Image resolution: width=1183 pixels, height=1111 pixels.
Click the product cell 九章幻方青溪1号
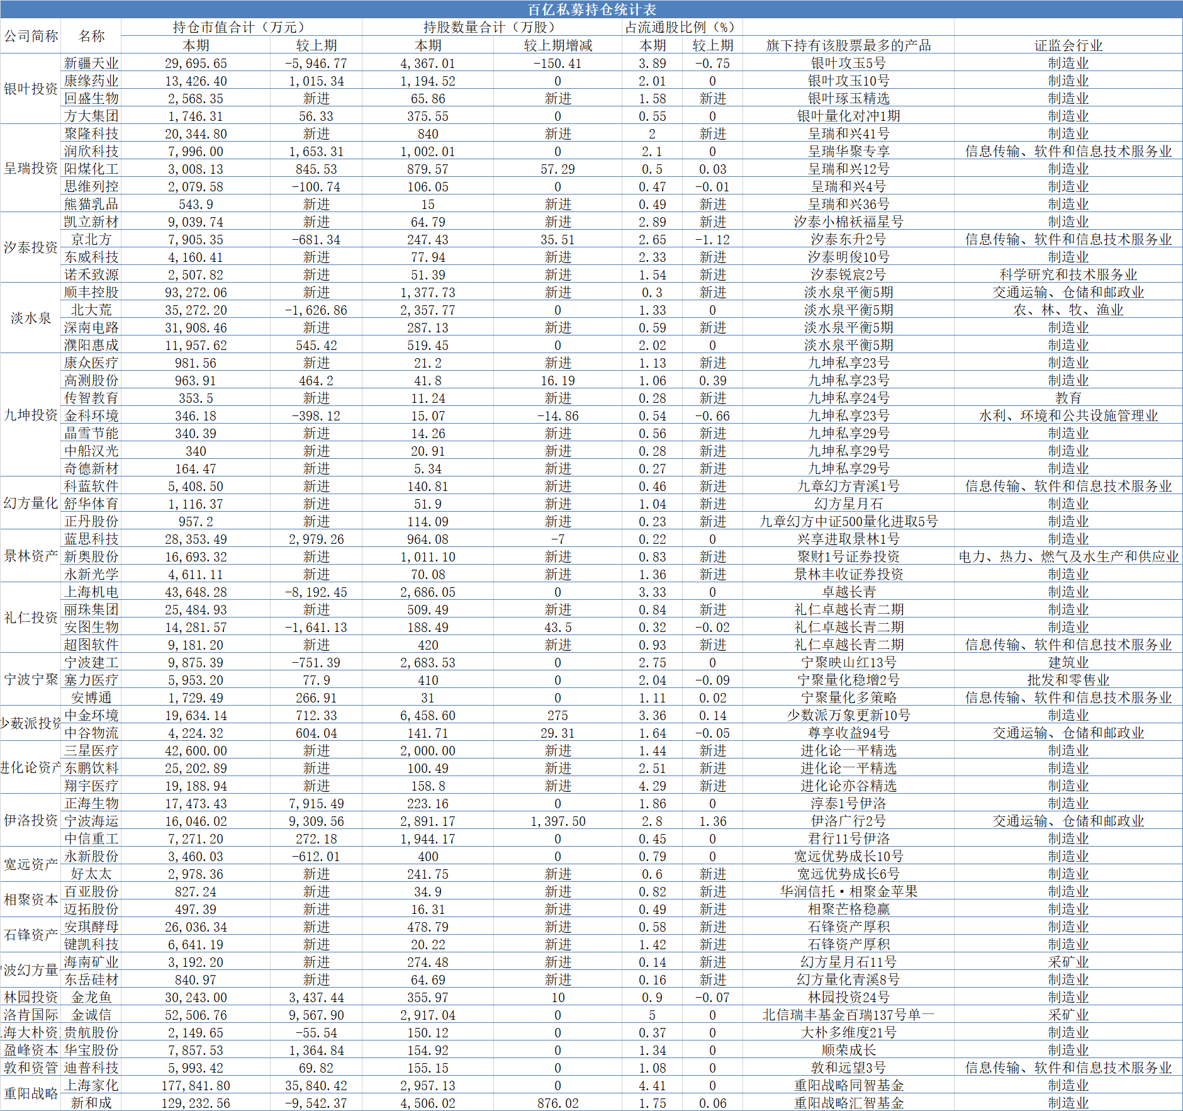pyautogui.click(x=848, y=486)
